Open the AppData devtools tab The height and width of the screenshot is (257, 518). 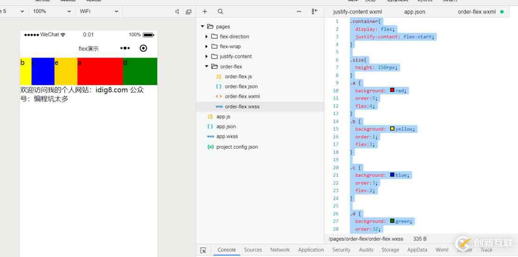[417, 250]
